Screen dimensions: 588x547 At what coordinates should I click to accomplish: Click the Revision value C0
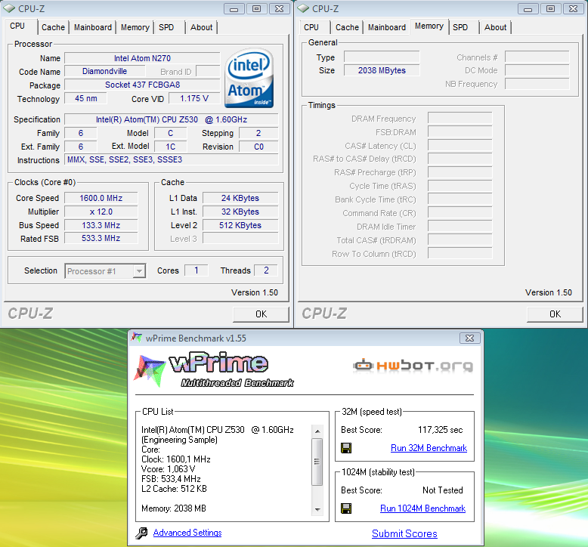pyautogui.click(x=258, y=147)
